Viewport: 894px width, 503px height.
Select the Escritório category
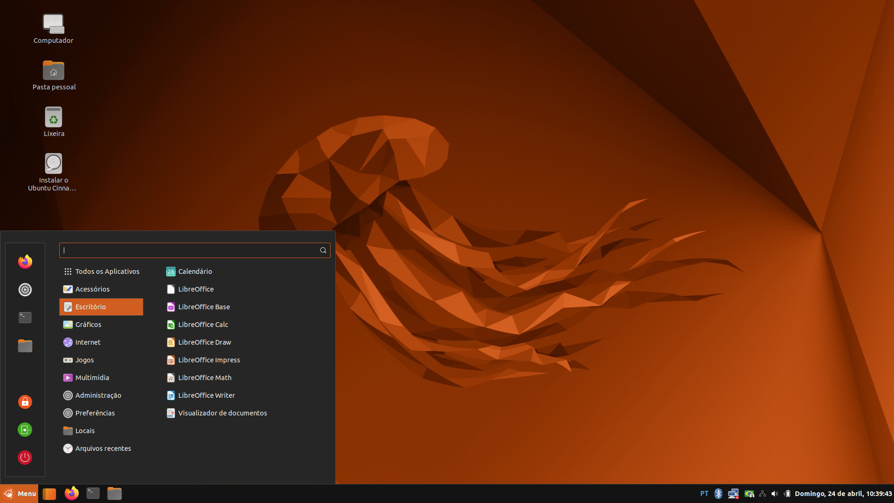[101, 307]
